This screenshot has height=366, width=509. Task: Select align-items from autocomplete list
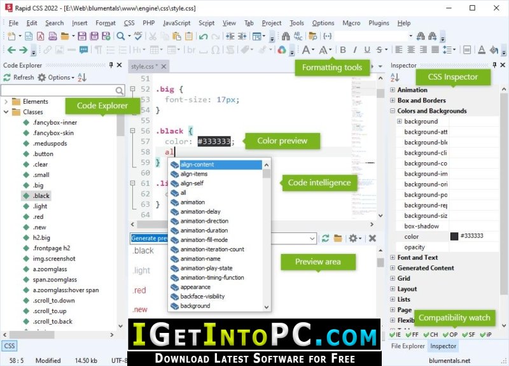coord(194,174)
